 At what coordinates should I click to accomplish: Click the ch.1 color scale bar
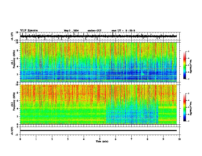184,65
